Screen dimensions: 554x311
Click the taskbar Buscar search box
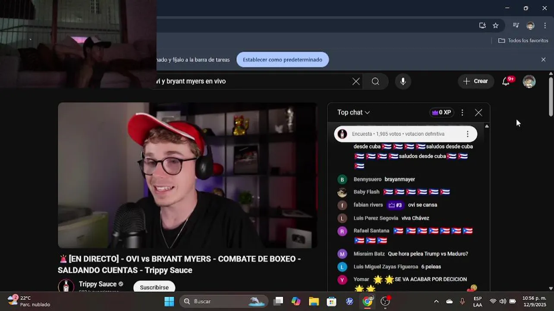tap(224, 301)
